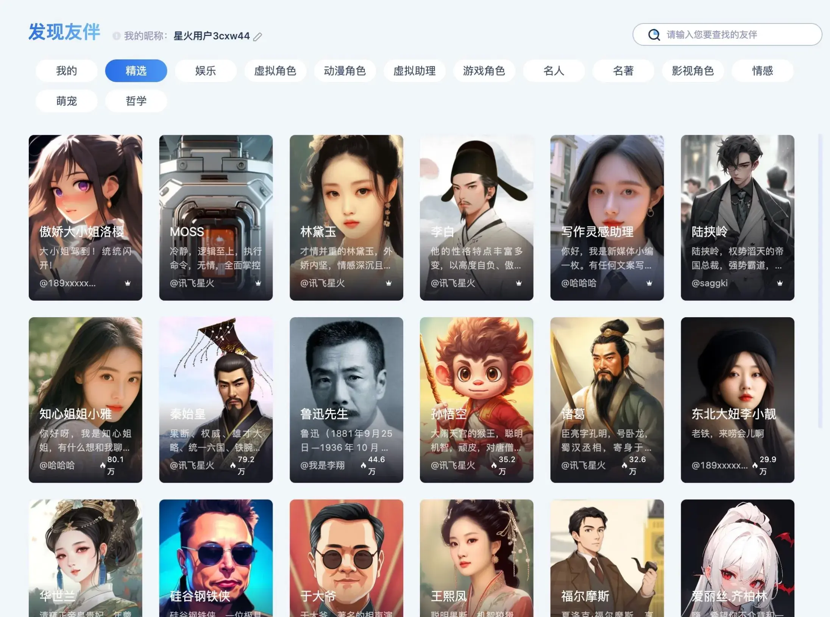Switch to the 名人 tab
This screenshot has height=617, width=830.
click(x=554, y=71)
